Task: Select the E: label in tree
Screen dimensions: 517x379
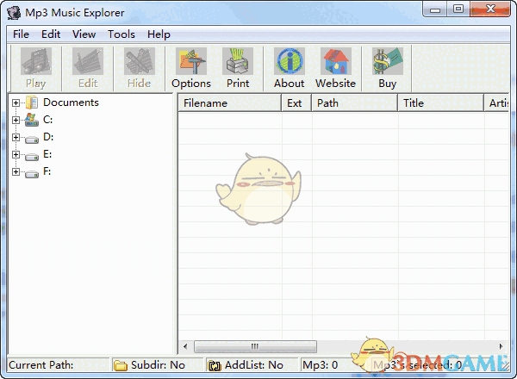Action: point(47,154)
